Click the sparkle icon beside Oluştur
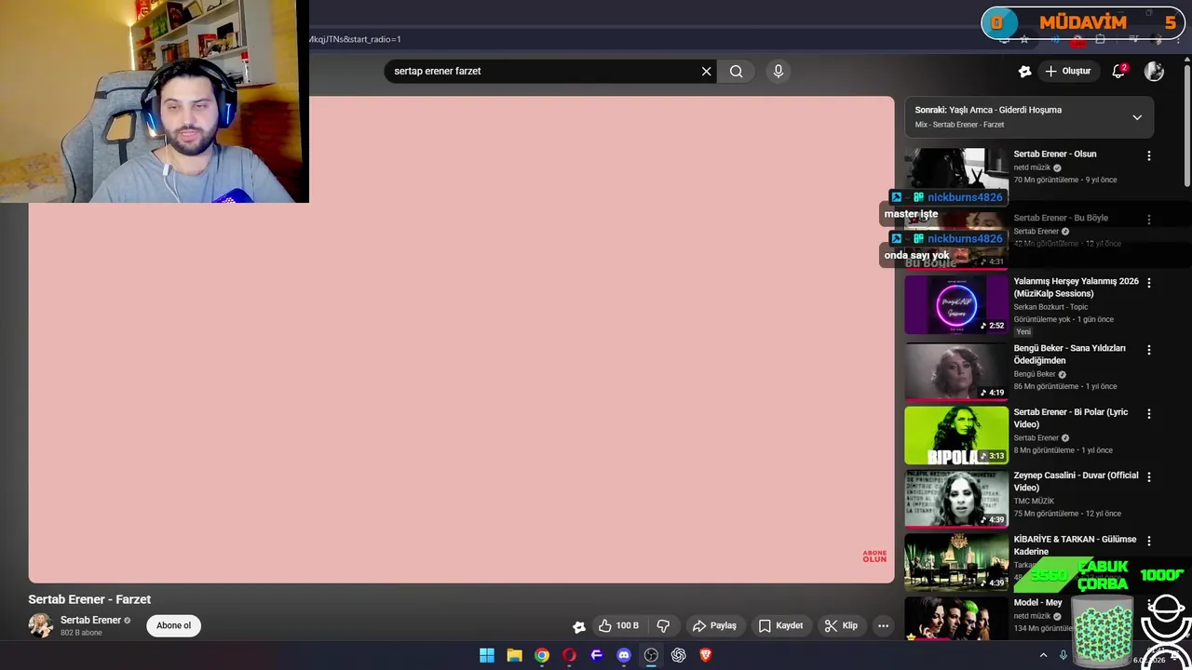The width and height of the screenshot is (1192, 670). (1024, 71)
